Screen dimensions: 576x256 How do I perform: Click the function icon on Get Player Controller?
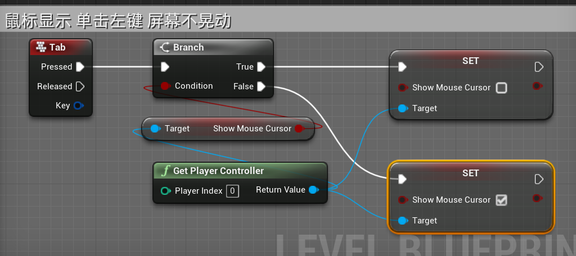[x=166, y=171]
